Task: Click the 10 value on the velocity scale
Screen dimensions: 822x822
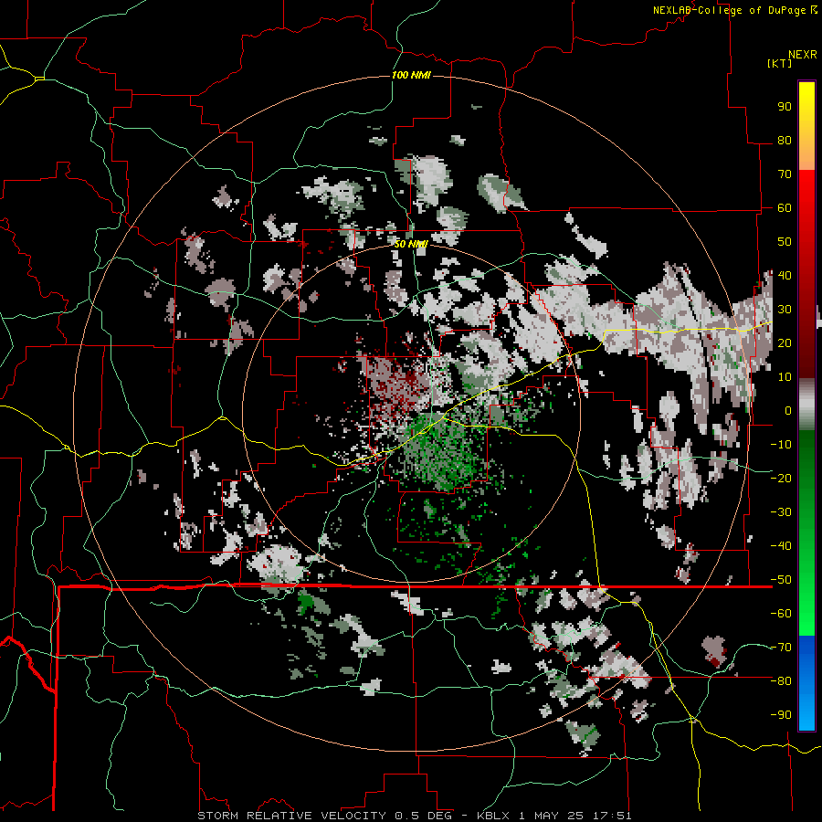Action: coord(785,377)
